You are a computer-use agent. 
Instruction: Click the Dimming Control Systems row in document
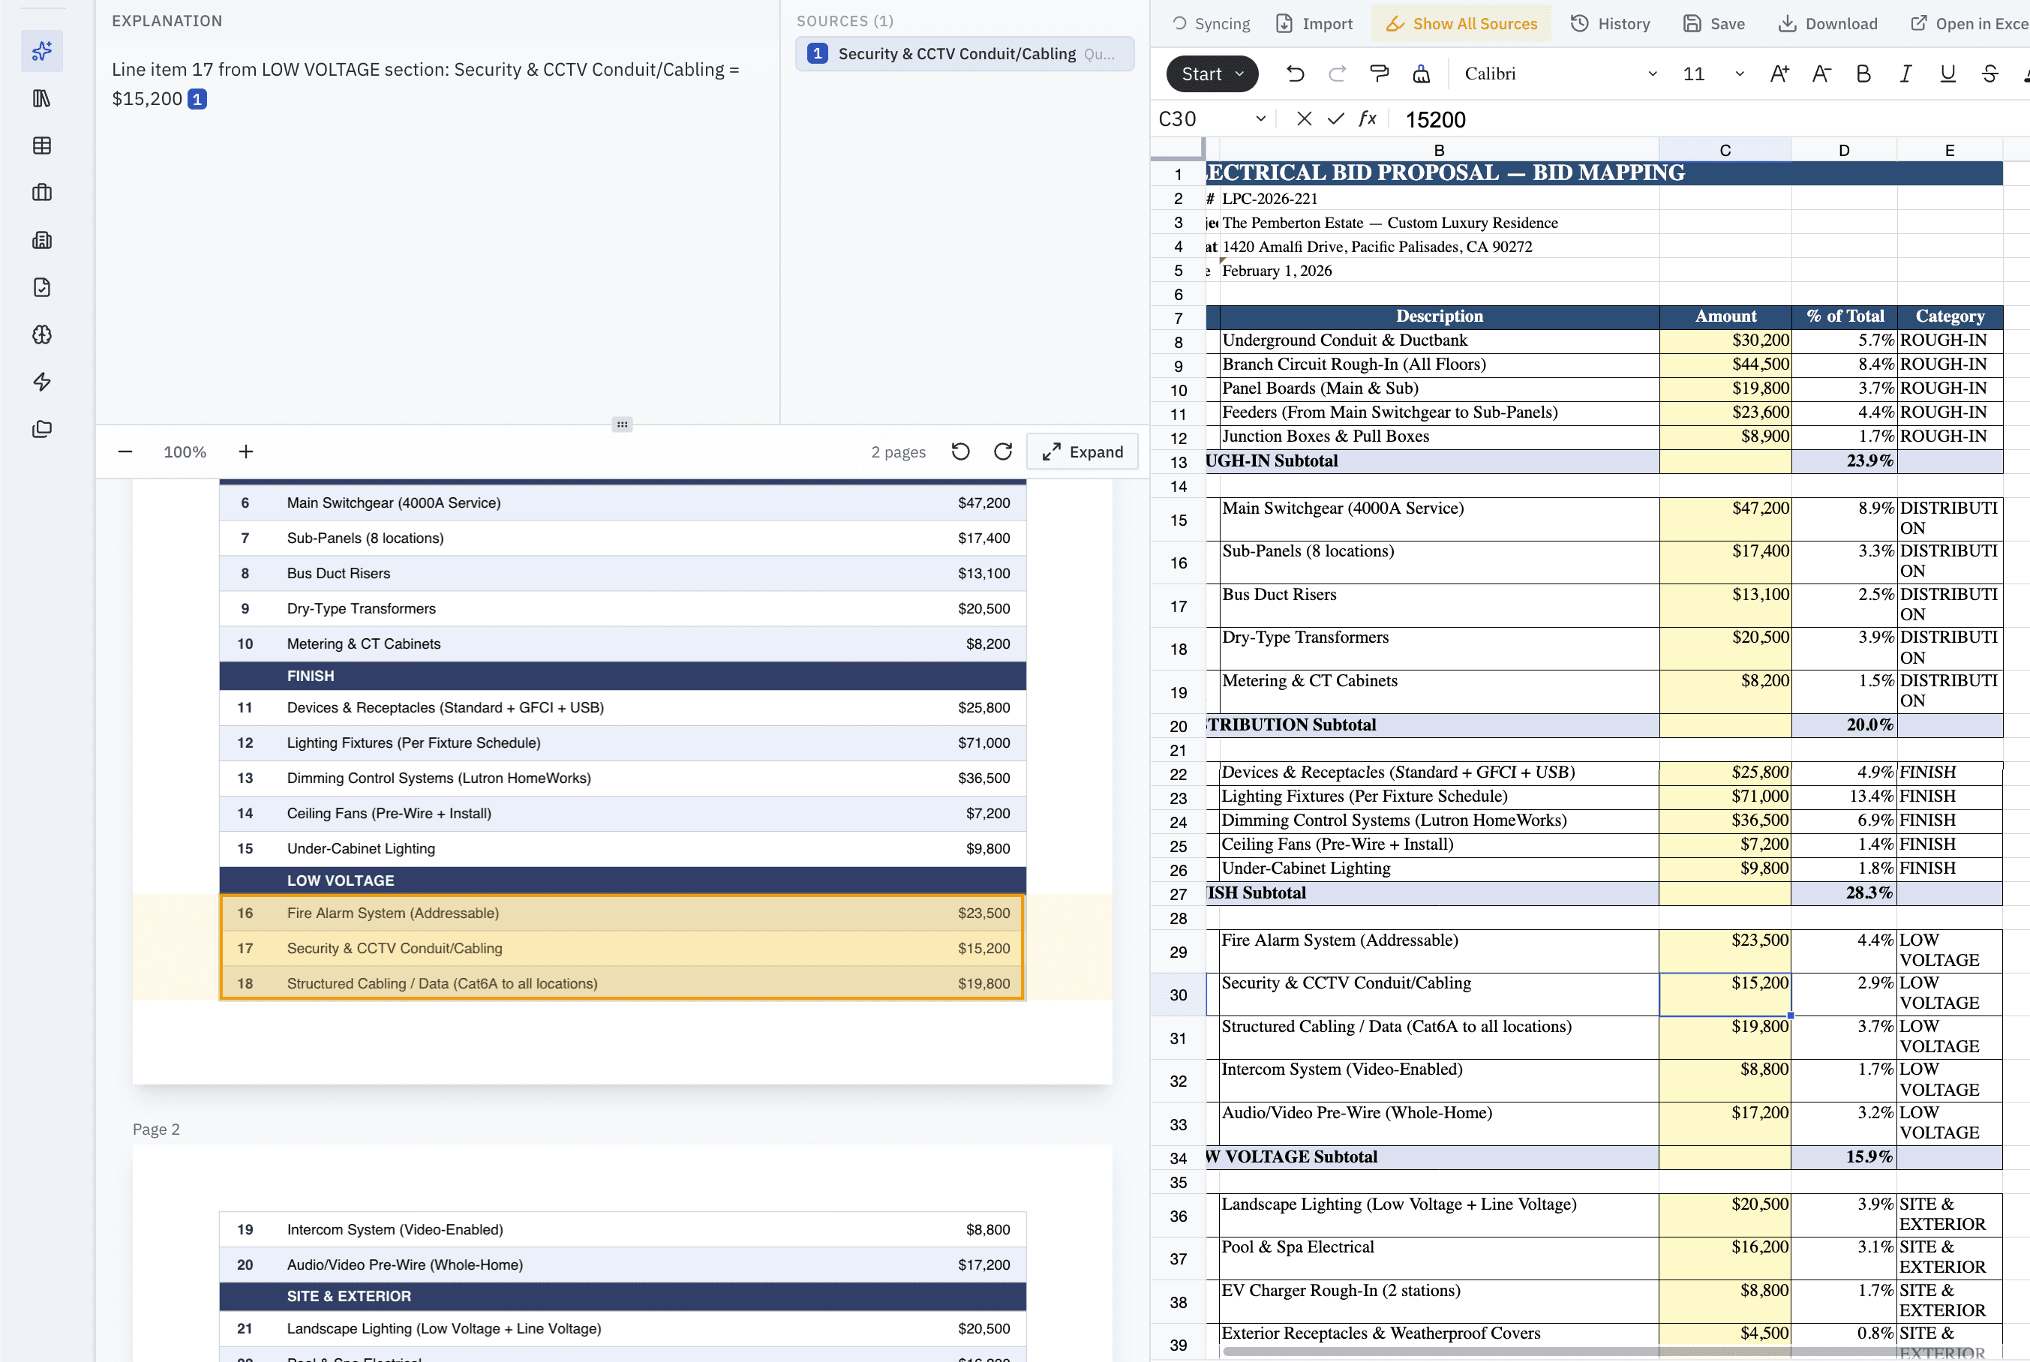(622, 778)
